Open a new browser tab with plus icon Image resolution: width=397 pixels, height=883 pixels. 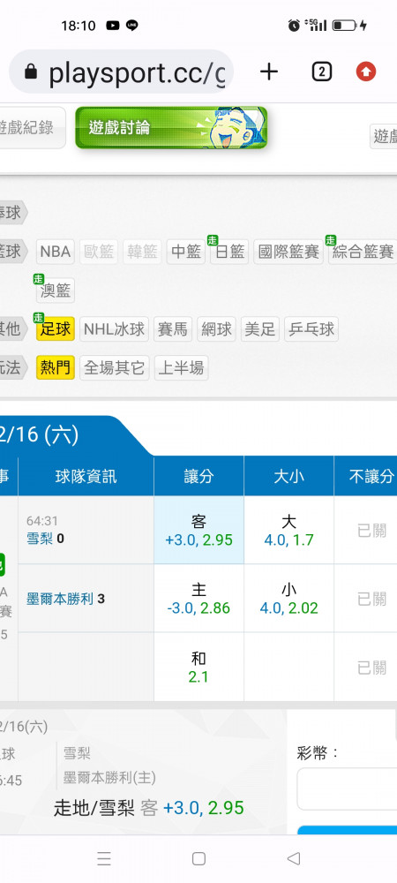coord(269,72)
